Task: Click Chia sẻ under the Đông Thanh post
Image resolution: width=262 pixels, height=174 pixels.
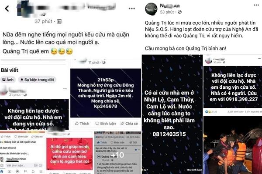Action: (x=129, y=124)
